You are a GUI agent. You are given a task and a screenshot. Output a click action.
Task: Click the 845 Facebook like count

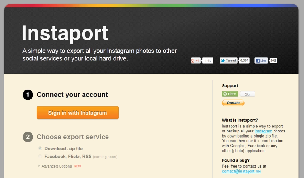point(273,61)
